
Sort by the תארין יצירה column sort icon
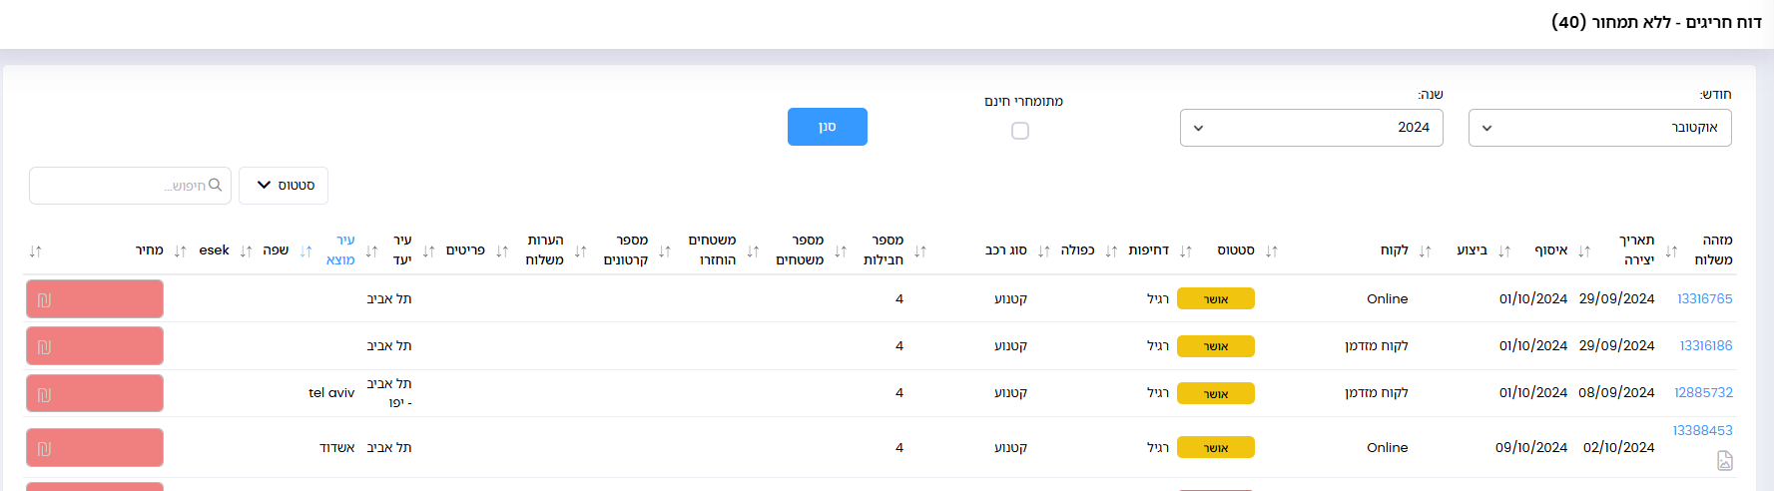pyautogui.click(x=1671, y=251)
